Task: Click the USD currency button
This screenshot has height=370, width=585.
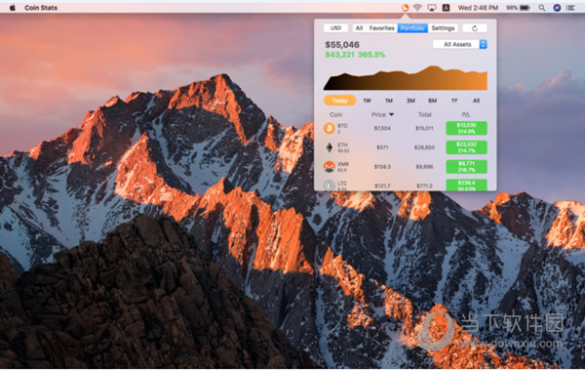Action: [x=335, y=28]
